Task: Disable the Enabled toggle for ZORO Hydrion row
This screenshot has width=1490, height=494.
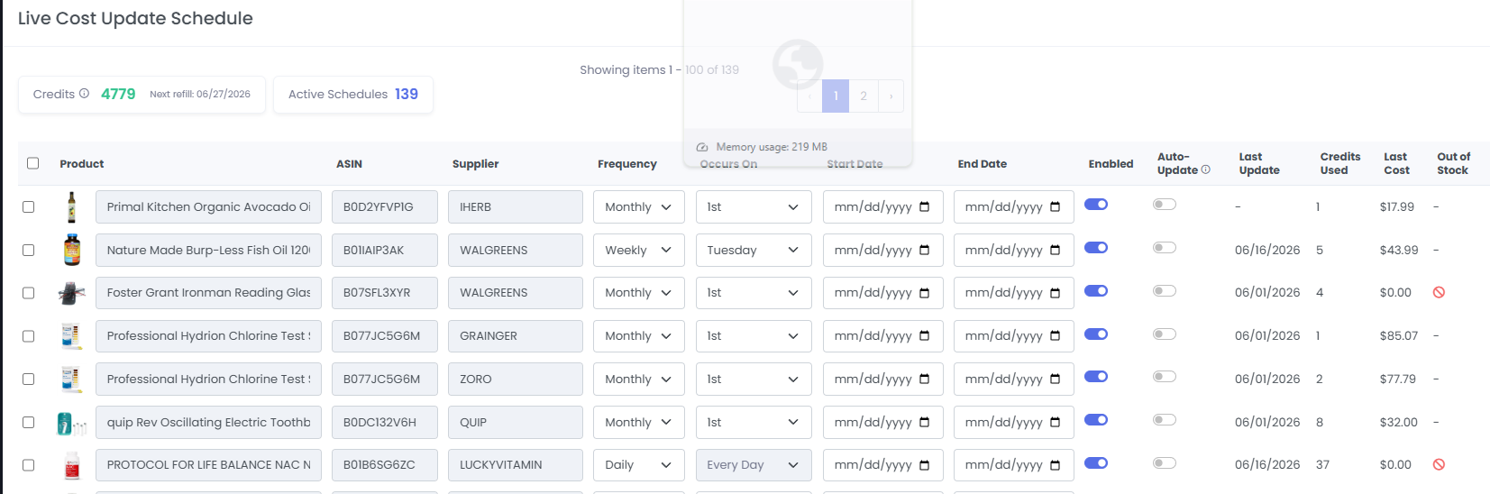Action: (x=1096, y=377)
